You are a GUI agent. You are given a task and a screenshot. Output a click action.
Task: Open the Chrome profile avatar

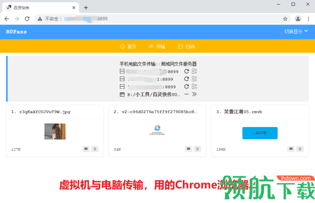tap(298, 19)
